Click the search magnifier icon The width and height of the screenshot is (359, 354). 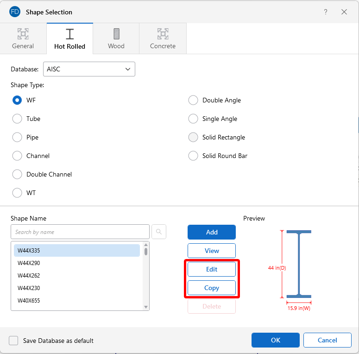(158, 232)
